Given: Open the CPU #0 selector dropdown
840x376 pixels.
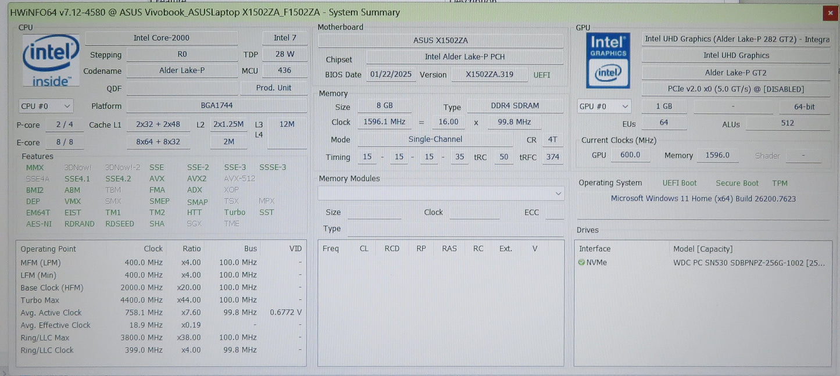Looking at the screenshot, I should click(x=46, y=106).
